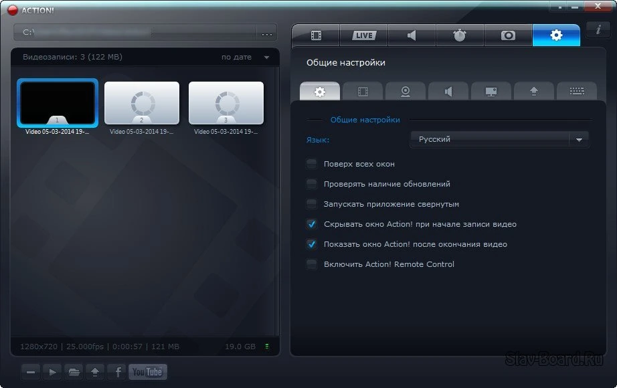Open general settings gear sub-tab
The image size is (617, 388).
point(320,92)
